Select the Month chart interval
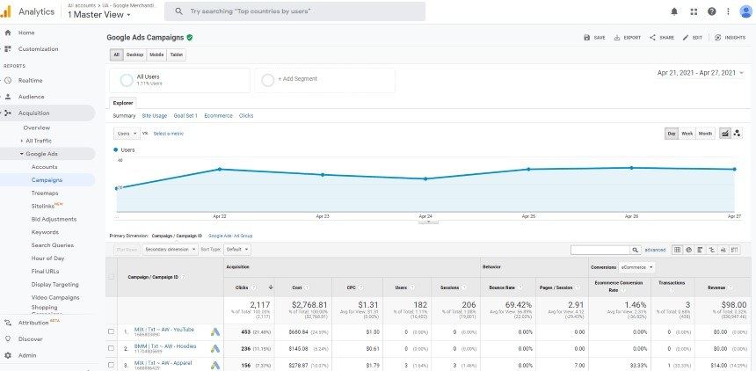Screen dimensions: 756x371 [705, 134]
